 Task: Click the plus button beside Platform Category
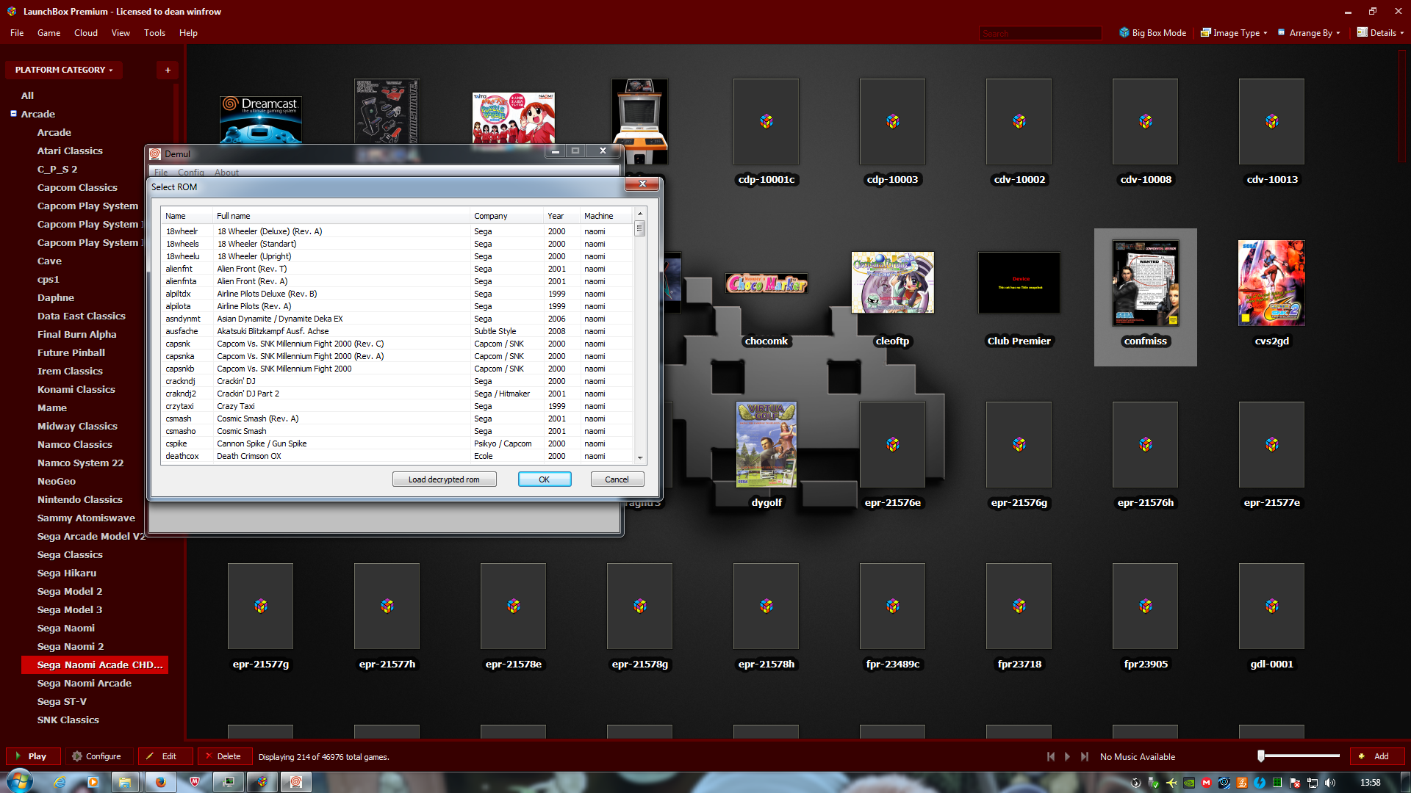pyautogui.click(x=168, y=70)
